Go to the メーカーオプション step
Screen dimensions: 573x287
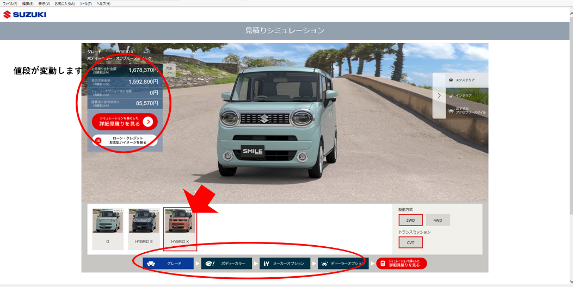(x=285, y=263)
